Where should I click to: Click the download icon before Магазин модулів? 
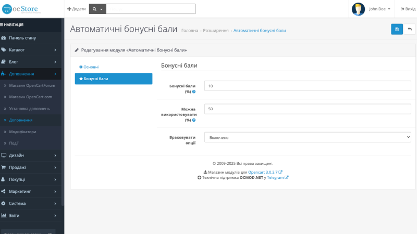205,172
